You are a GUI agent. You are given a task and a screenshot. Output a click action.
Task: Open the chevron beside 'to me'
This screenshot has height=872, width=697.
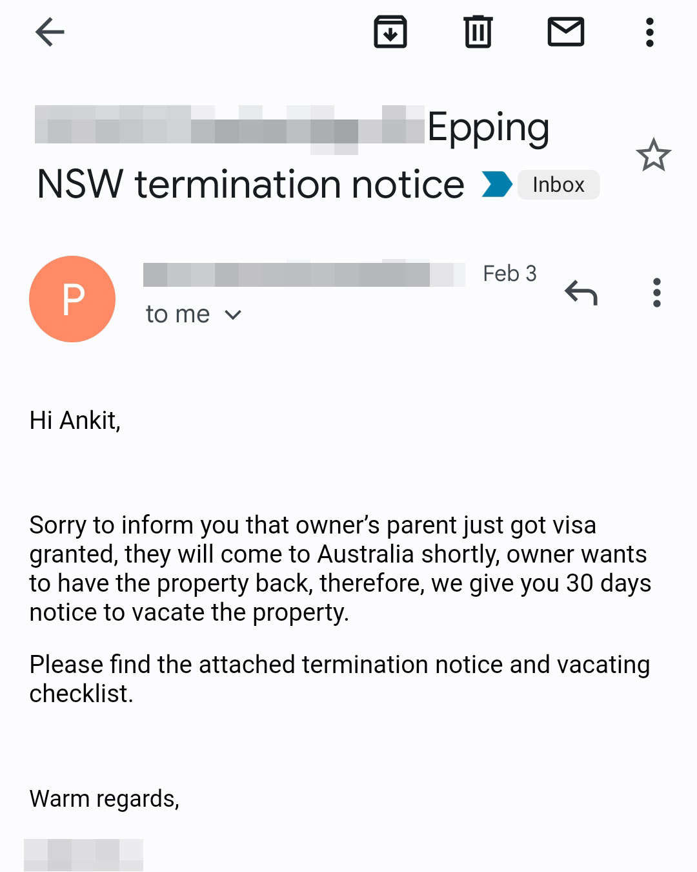tap(233, 315)
